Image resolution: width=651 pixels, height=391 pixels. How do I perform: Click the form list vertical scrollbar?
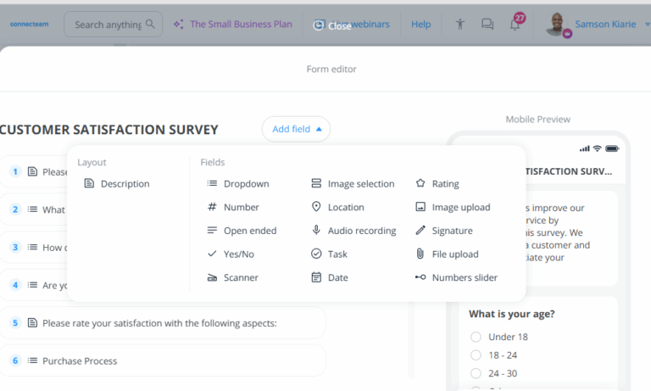click(x=411, y=340)
